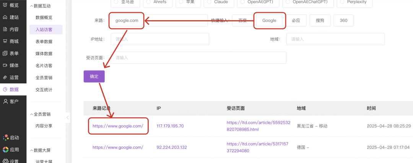Click the purple 确定 button

[94, 77]
